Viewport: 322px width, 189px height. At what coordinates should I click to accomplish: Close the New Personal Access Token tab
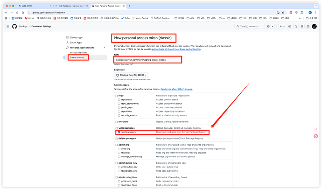pos(124,6)
